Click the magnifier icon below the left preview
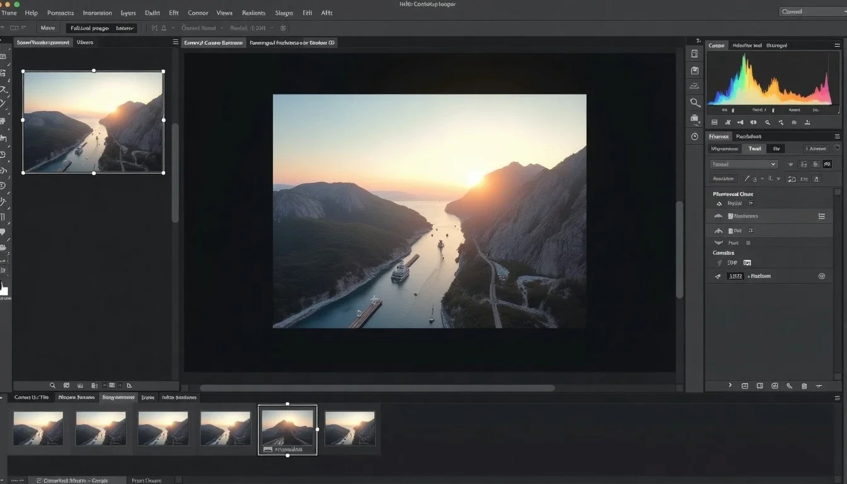 pos(52,385)
